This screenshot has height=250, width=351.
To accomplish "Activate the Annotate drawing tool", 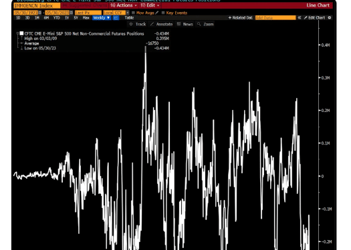I will [x=161, y=24].
